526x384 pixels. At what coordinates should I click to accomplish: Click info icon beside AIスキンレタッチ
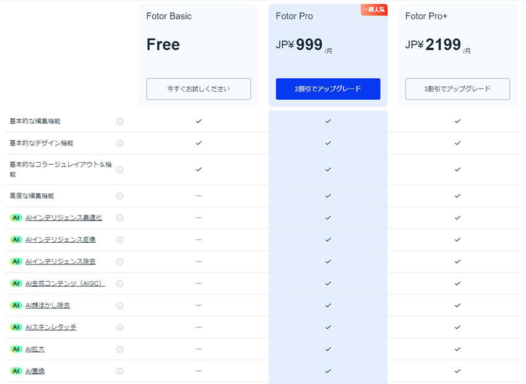click(120, 327)
